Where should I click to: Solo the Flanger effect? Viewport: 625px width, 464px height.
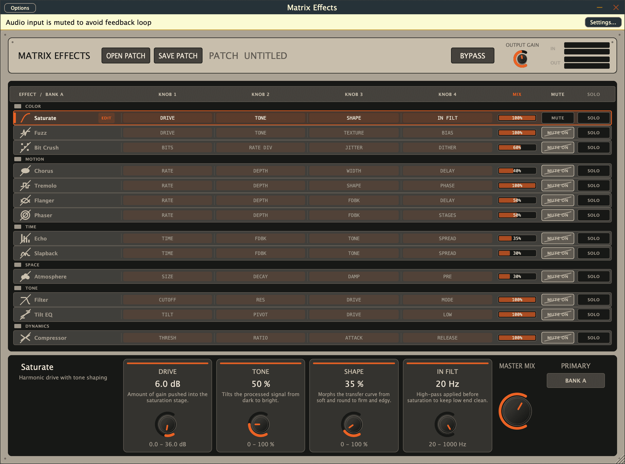point(594,201)
